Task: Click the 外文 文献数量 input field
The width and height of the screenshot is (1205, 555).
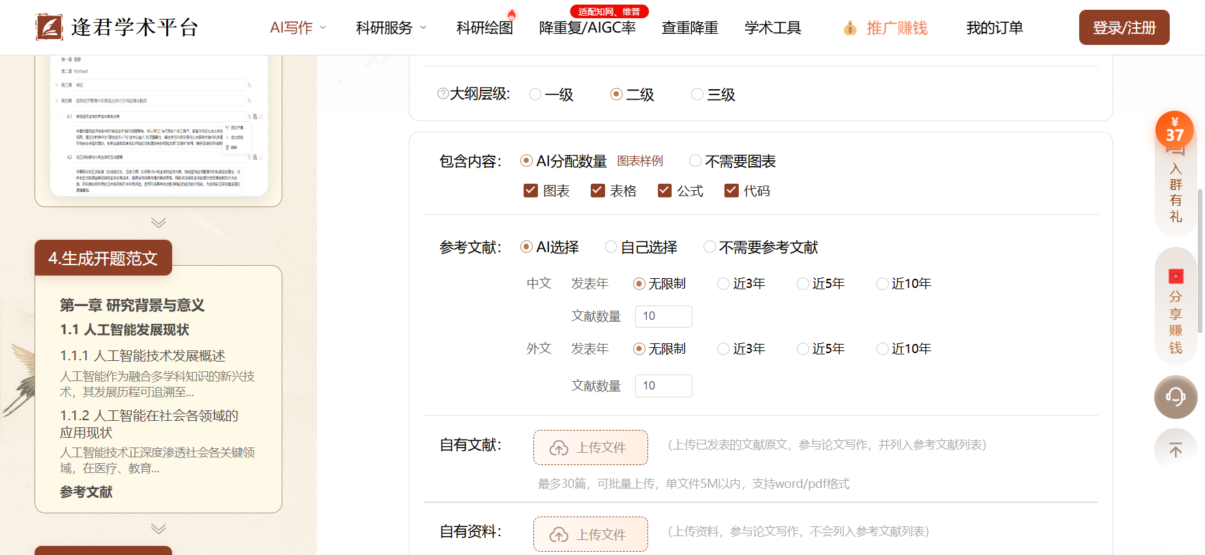Action: point(663,386)
